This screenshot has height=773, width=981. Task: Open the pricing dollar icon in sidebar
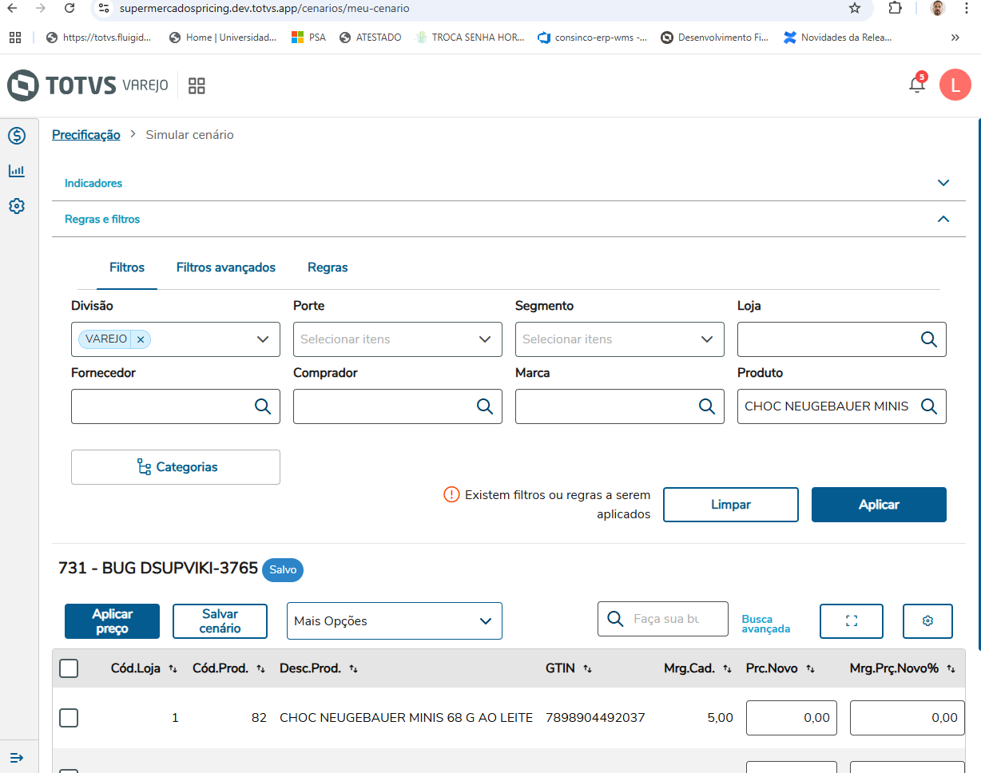point(17,136)
